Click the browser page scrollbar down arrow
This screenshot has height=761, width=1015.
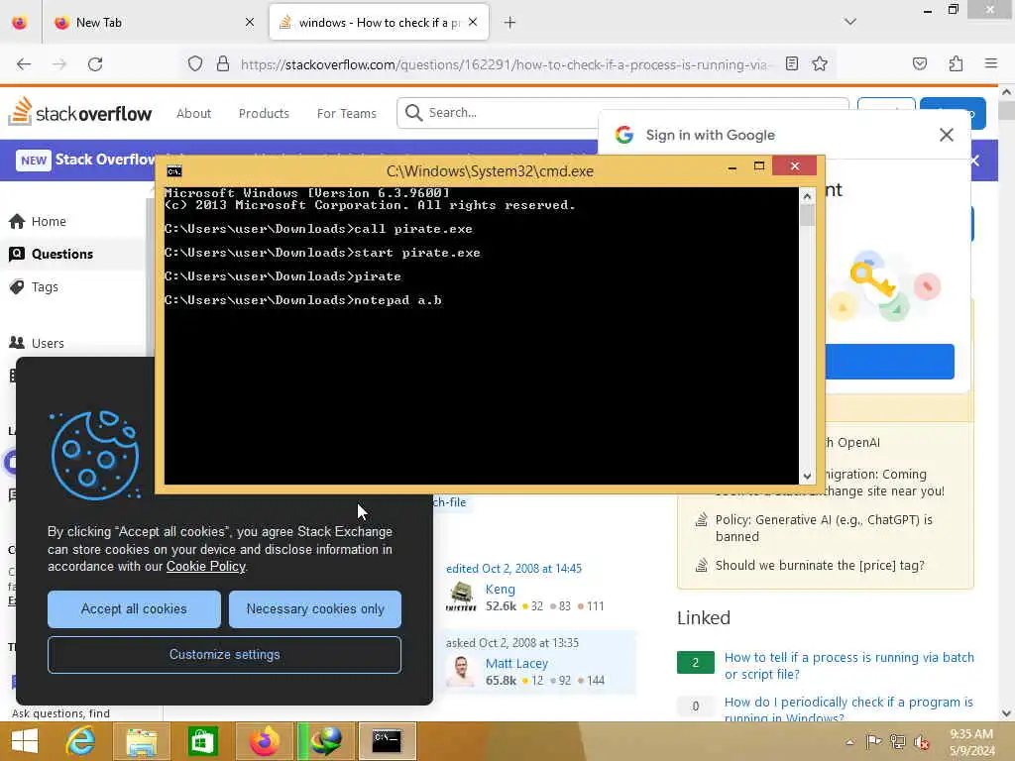[1006, 713]
